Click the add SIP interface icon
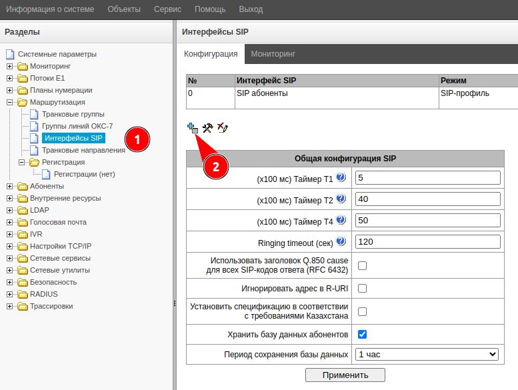Screen dimensions: 518x390 (x=192, y=127)
